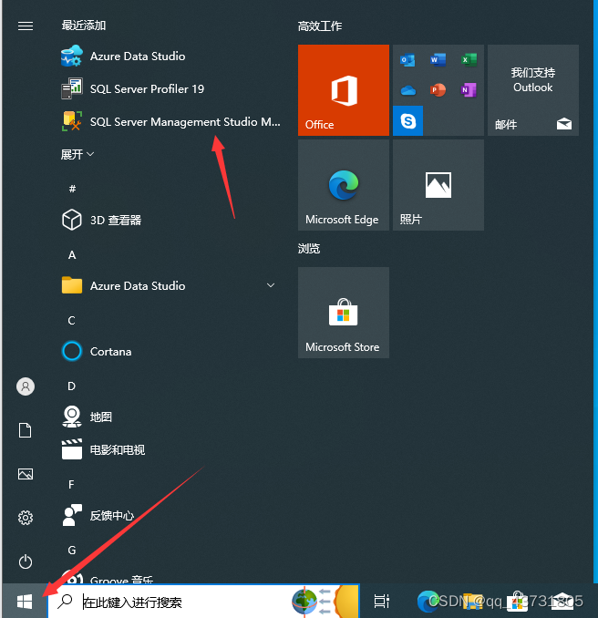Click the taskbar search box
Screen dimensions: 598x618
203,602
